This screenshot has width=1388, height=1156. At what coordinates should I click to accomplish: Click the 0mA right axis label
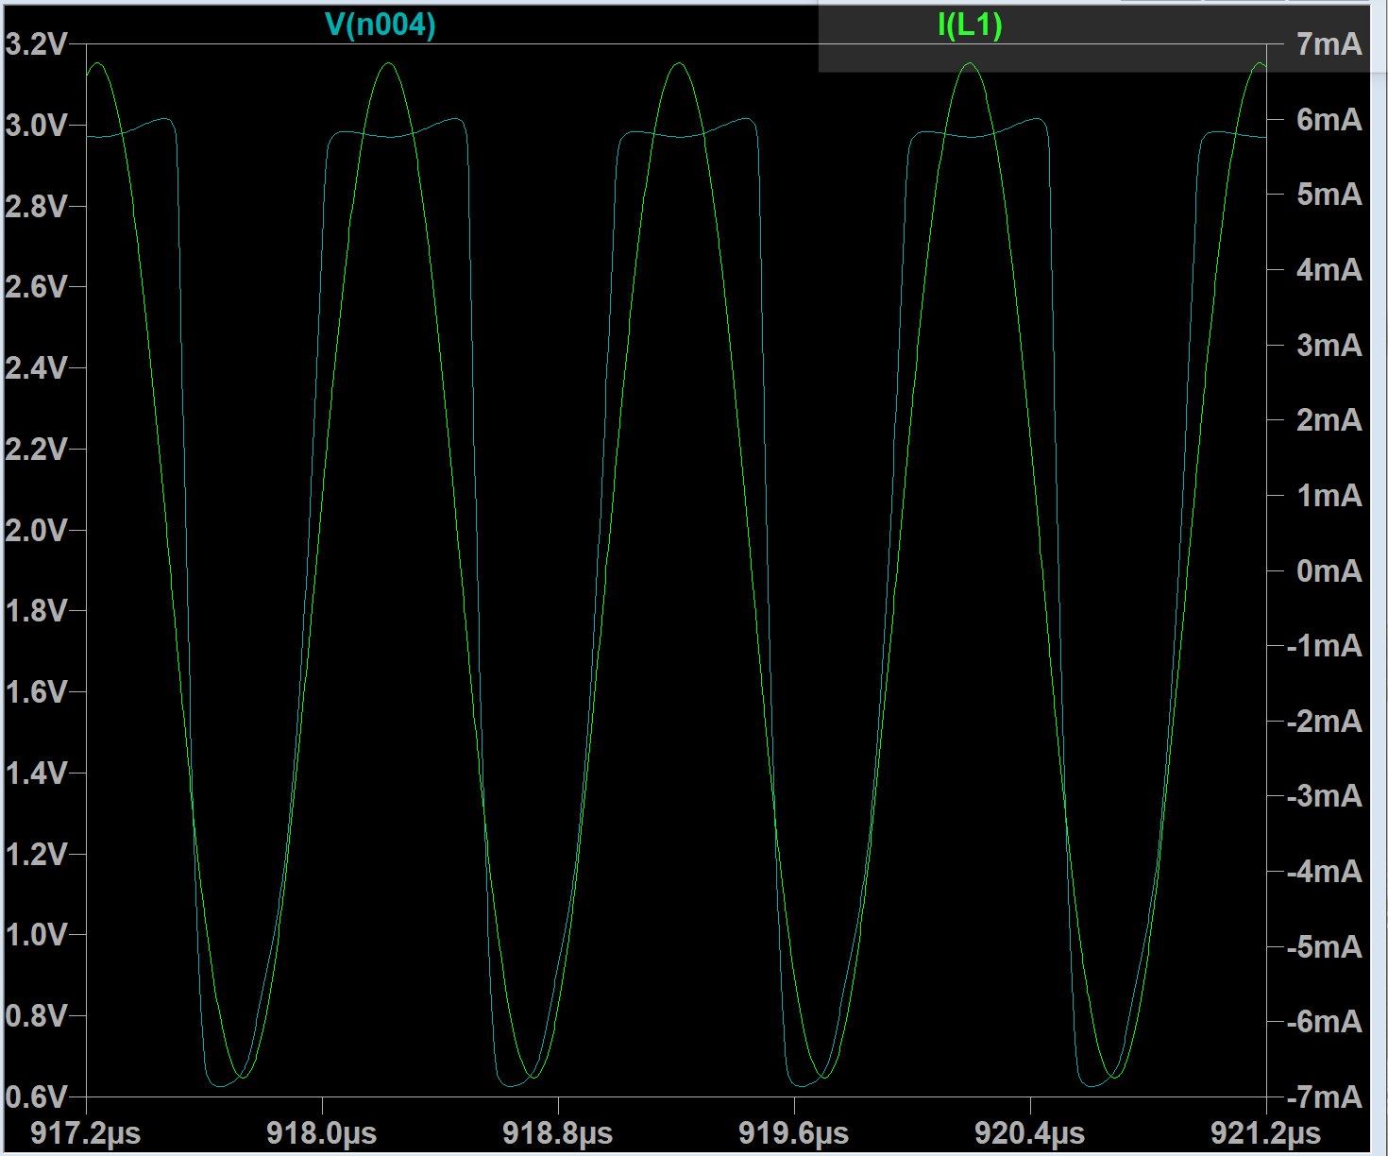pos(1329,570)
